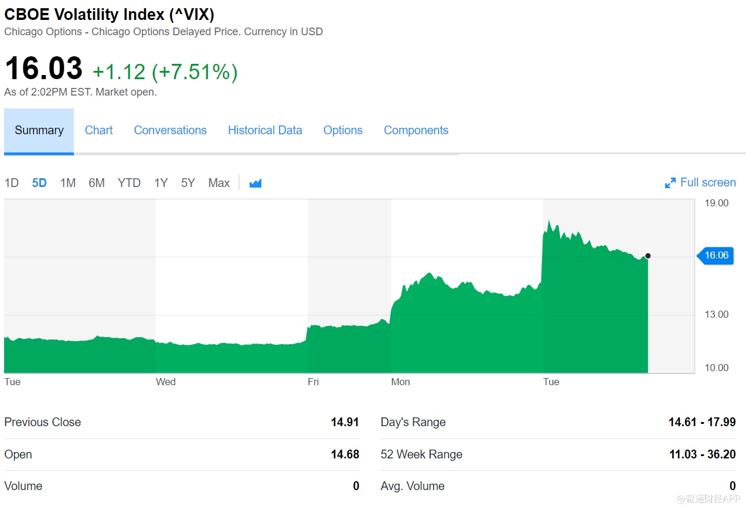Go to the Historical Data tab
Screen dimensions: 746x510
point(265,130)
